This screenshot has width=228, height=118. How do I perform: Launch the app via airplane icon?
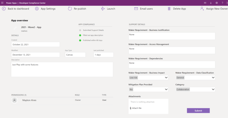pos(103,9)
